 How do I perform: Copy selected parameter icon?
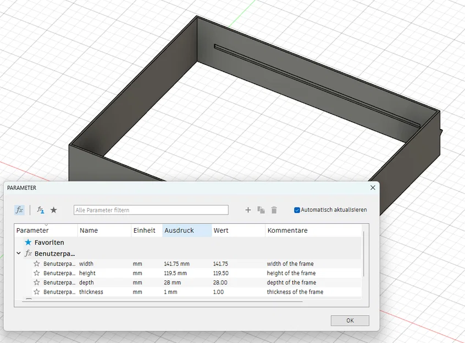(261, 210)
